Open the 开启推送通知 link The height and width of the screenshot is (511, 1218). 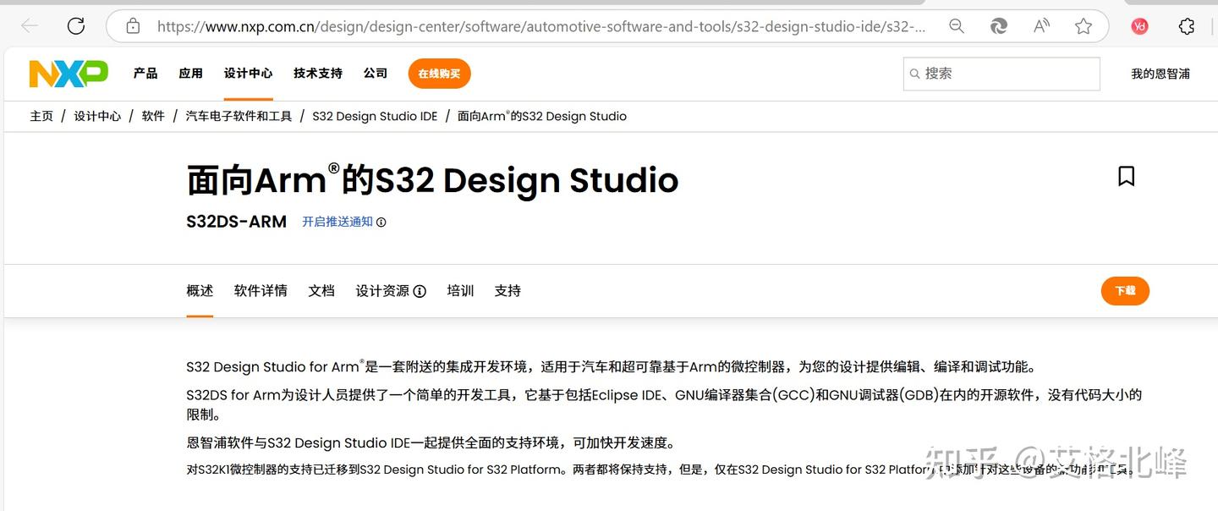tap(337, 222)
